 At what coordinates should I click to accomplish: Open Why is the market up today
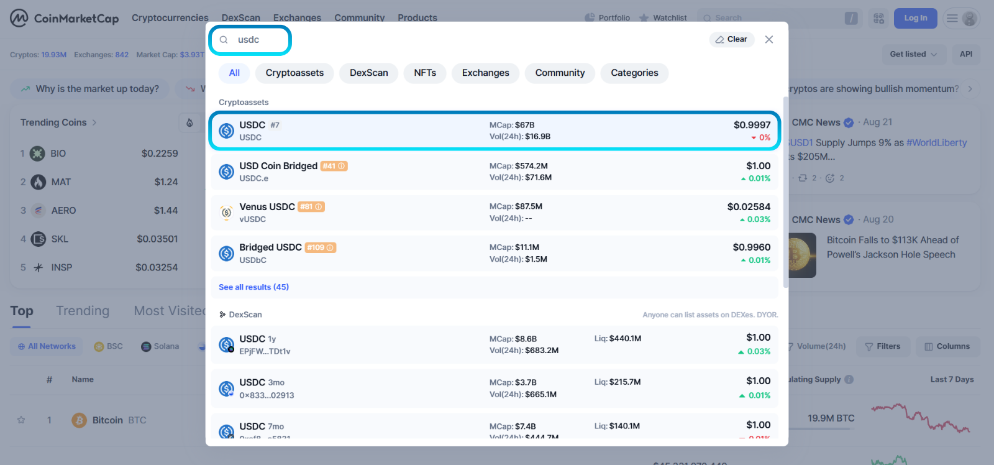(x=90, y=89)
